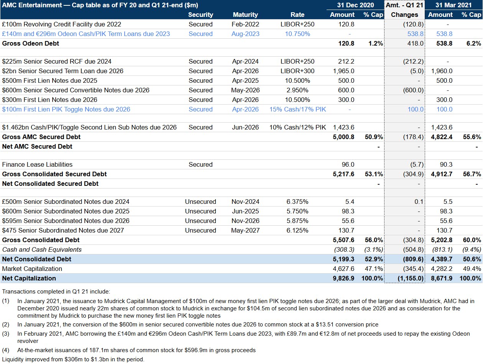Click the footnote marker '(2)'

(x=5, y=324)
